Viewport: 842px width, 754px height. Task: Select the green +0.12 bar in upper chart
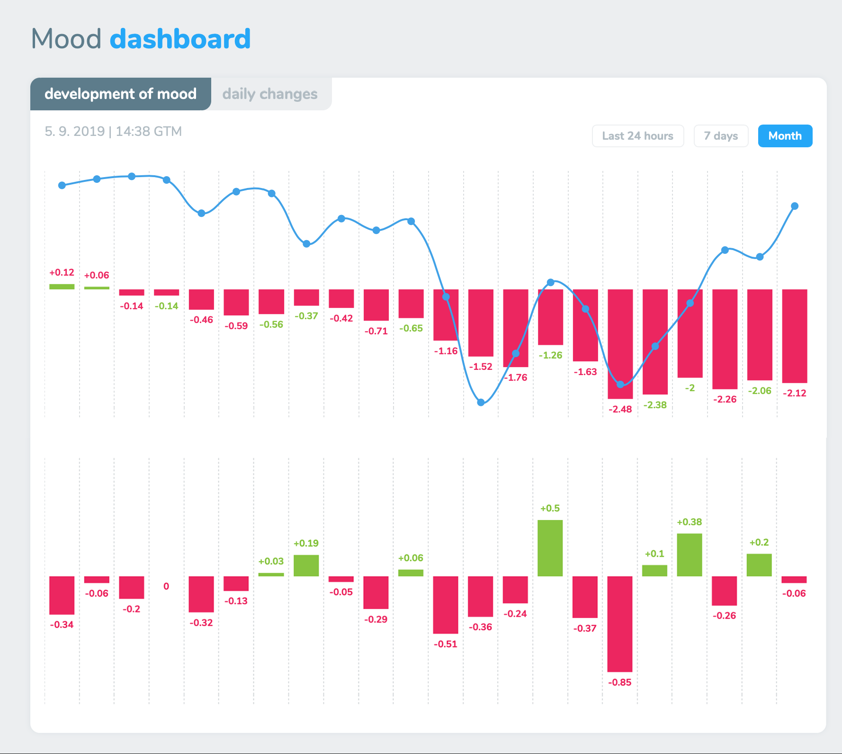[62, 287]
